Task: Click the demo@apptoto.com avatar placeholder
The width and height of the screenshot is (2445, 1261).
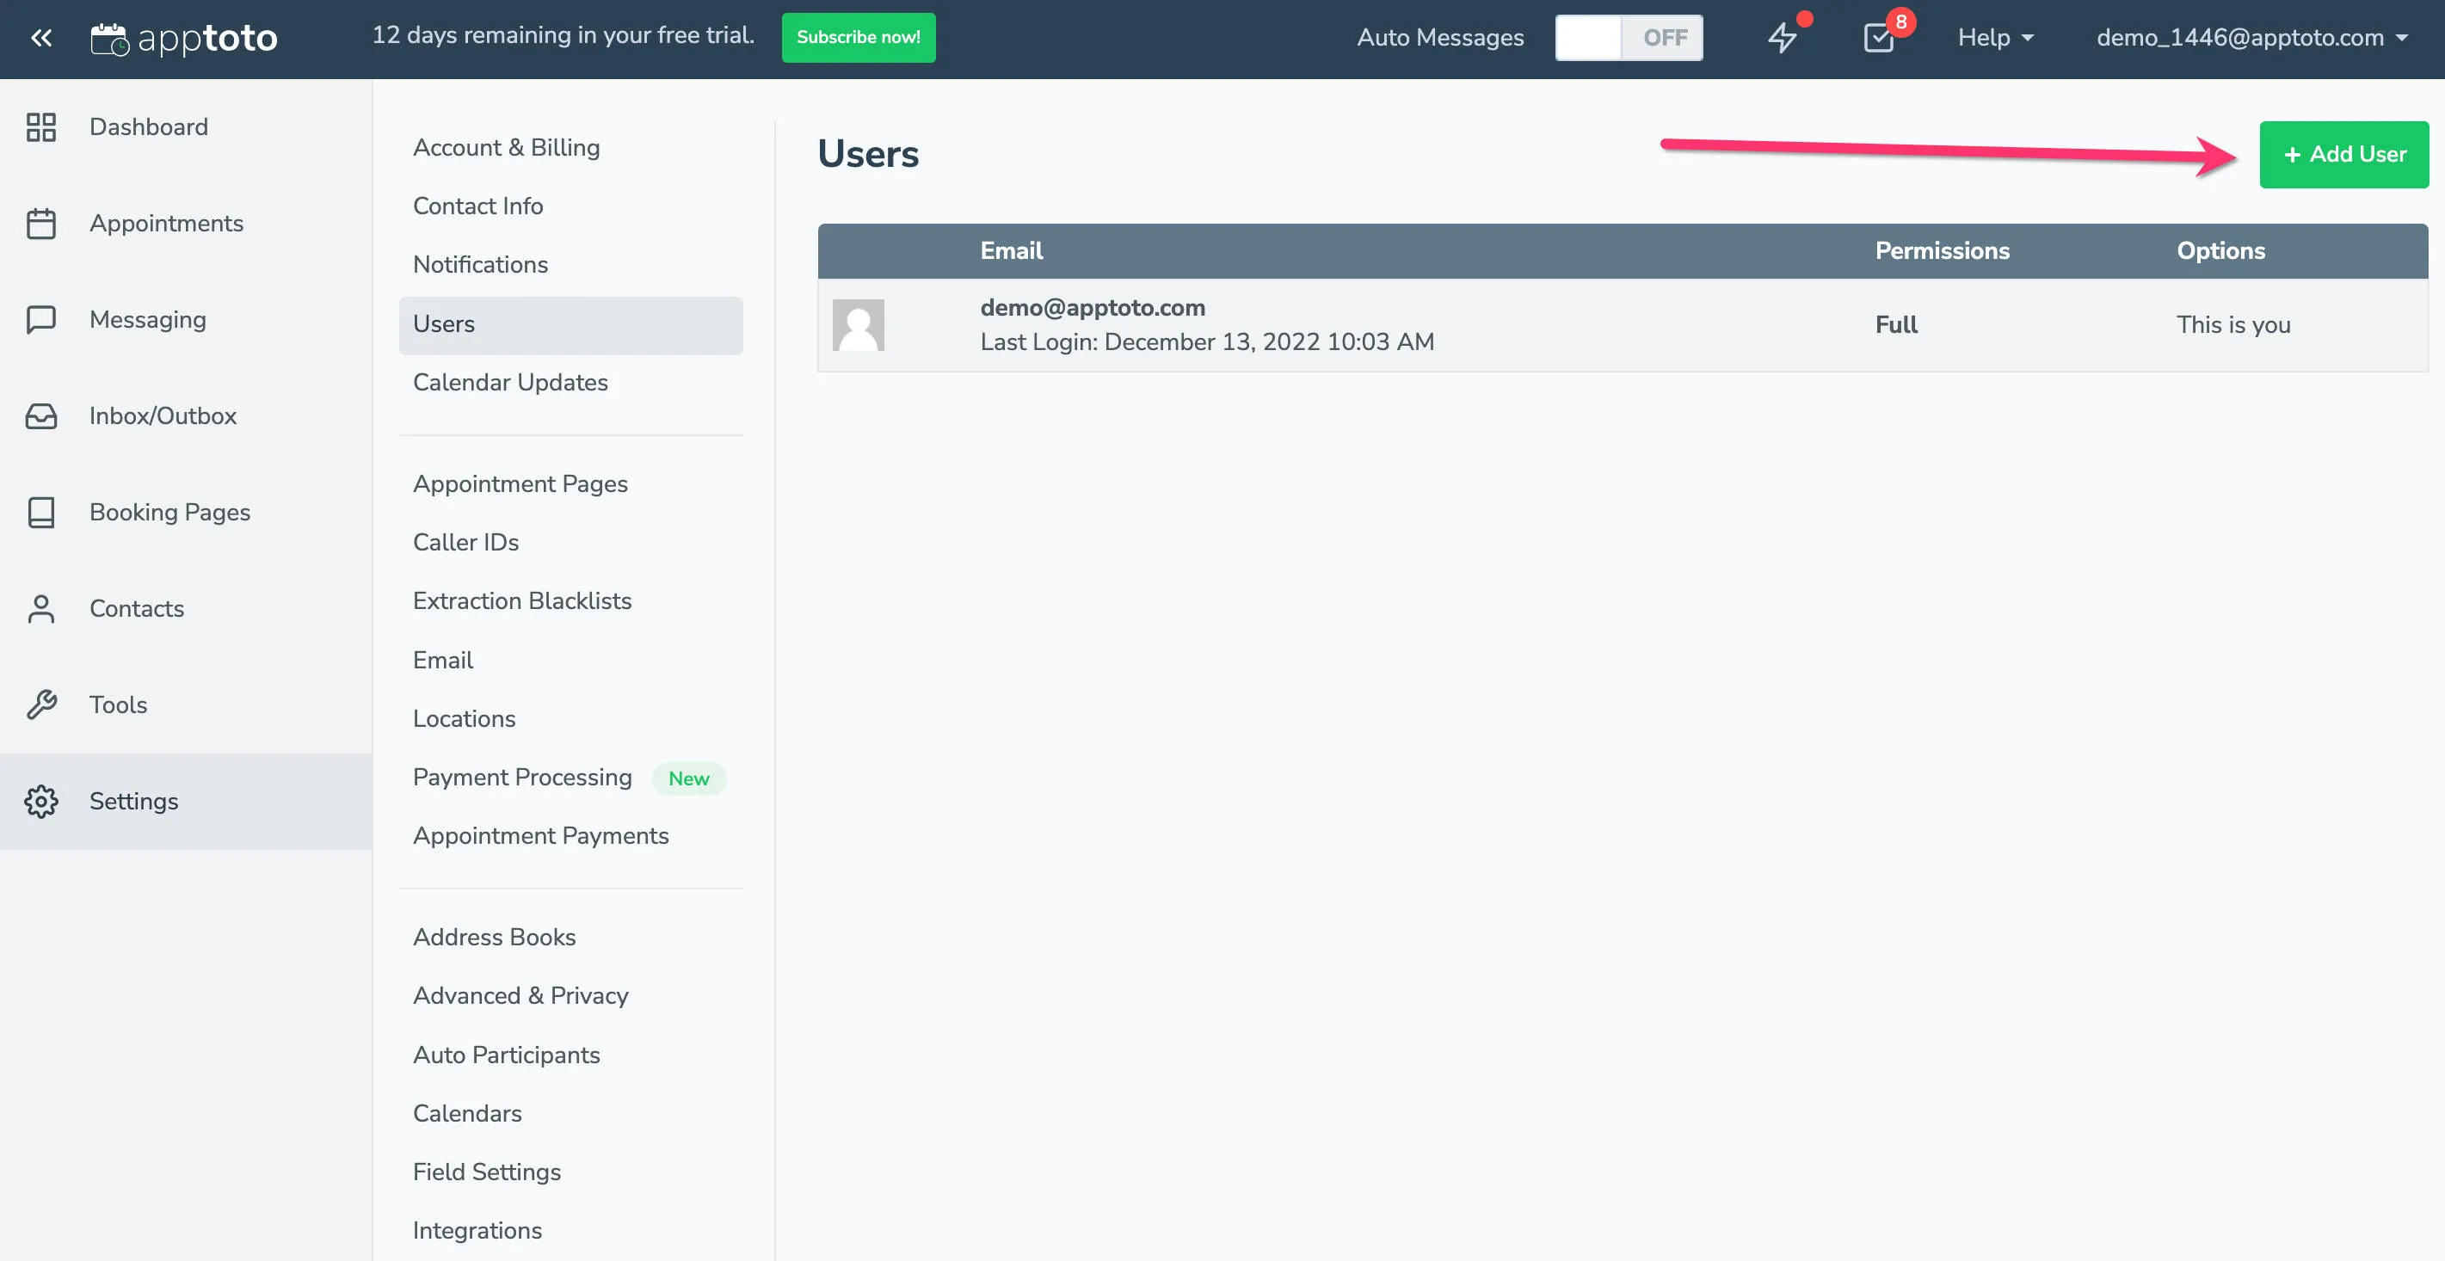Action: [858, 324]
